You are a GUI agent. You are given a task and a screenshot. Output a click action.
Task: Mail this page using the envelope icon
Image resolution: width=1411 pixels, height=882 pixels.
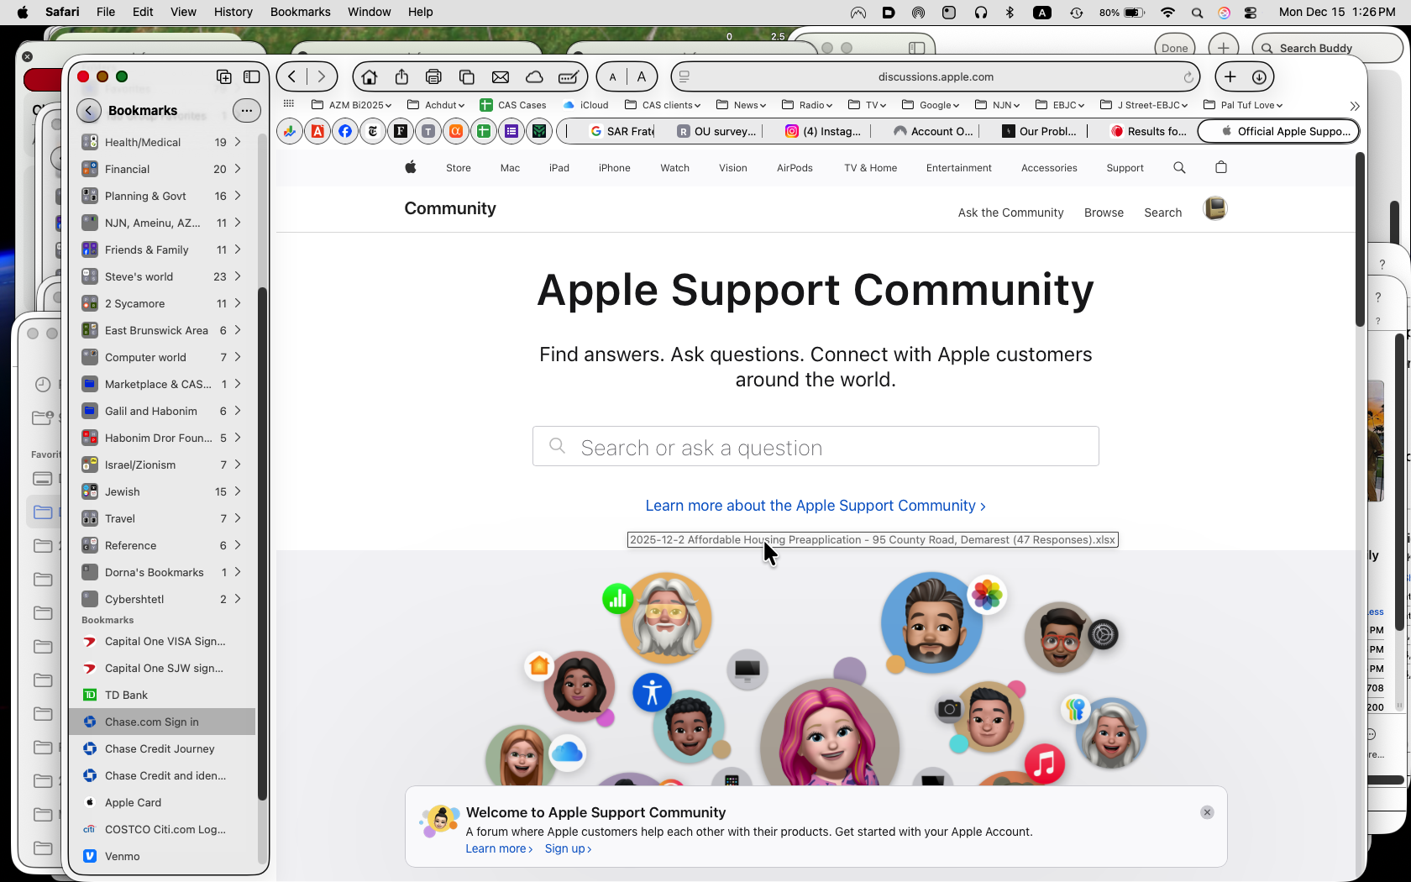pos(501,77)
